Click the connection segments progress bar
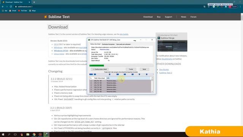Screen dimensions: 243x137 [121, 75]
